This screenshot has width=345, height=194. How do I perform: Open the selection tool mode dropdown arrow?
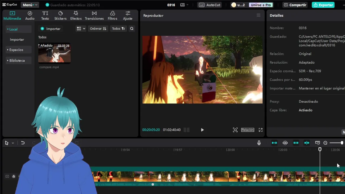13,143
